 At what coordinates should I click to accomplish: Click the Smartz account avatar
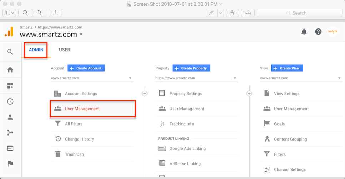(332, 31)
